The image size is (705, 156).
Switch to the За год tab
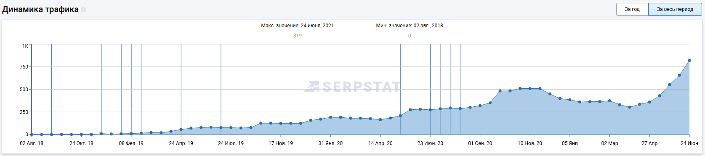pyautogui.click(x=632, y=9)
